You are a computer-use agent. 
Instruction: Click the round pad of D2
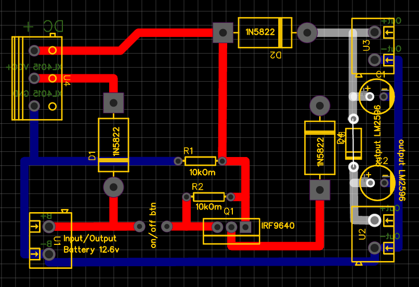[307, 33]
